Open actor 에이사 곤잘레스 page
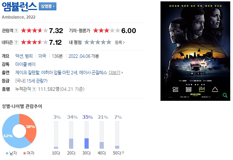This screenshot has width=233, height=160. coord(93,73)
